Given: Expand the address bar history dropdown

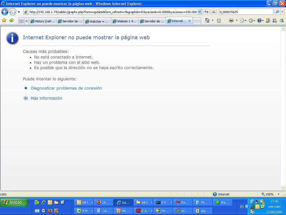Looking at the screenshot, I should pyautogui.click(x=199, y=12).
